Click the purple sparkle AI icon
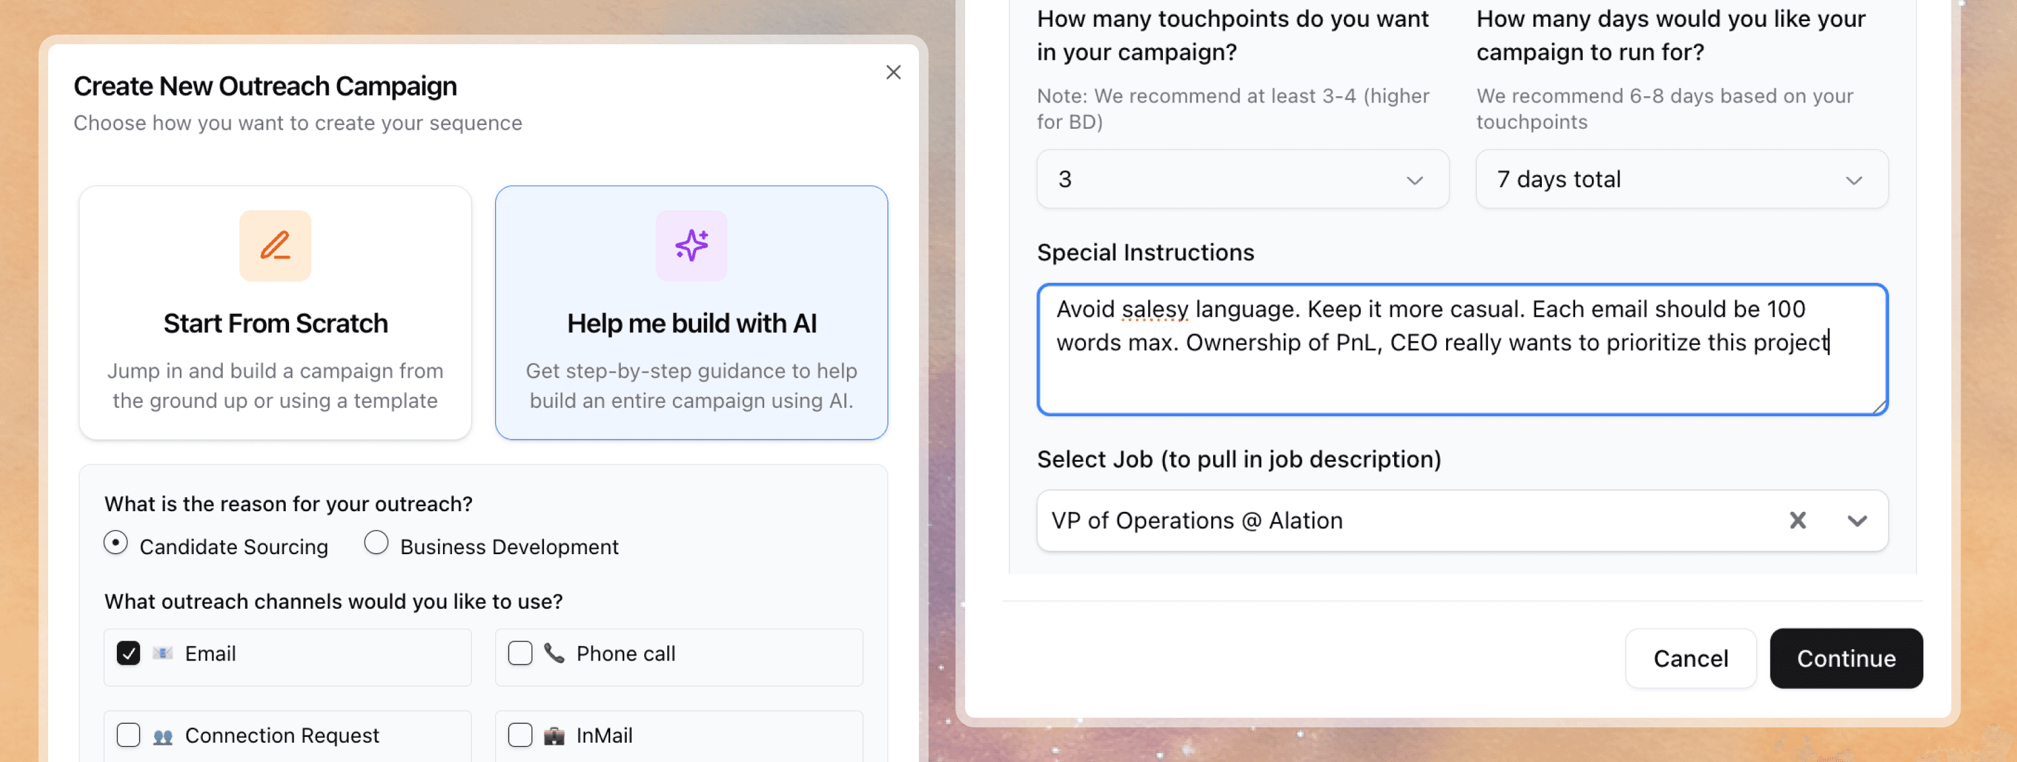The height and width of the screenshot is (762, 2017). [692, 246]
